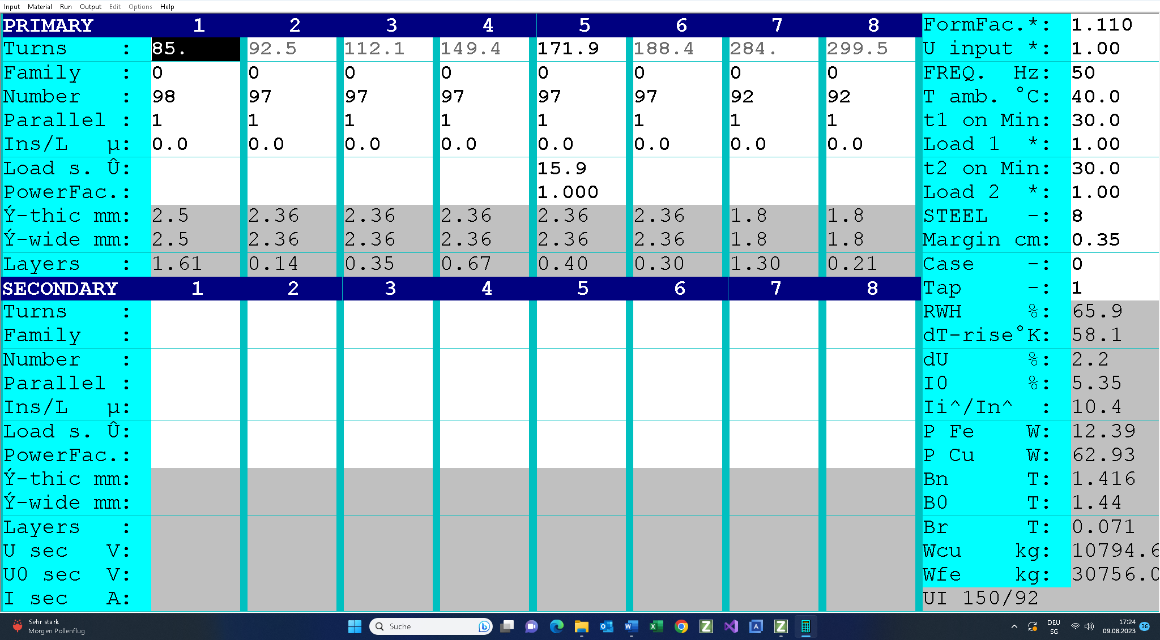The width and height of the screenshot is (1160, 640).
Task: Select primary 1 Turns field 85.
Action: tap(195, 49)
